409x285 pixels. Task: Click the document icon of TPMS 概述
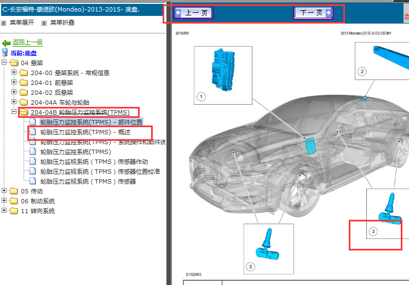coord(33,132)
